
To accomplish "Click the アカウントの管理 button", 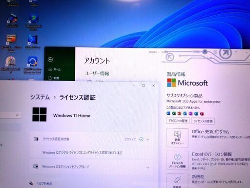I will click(x=178, y=121).
